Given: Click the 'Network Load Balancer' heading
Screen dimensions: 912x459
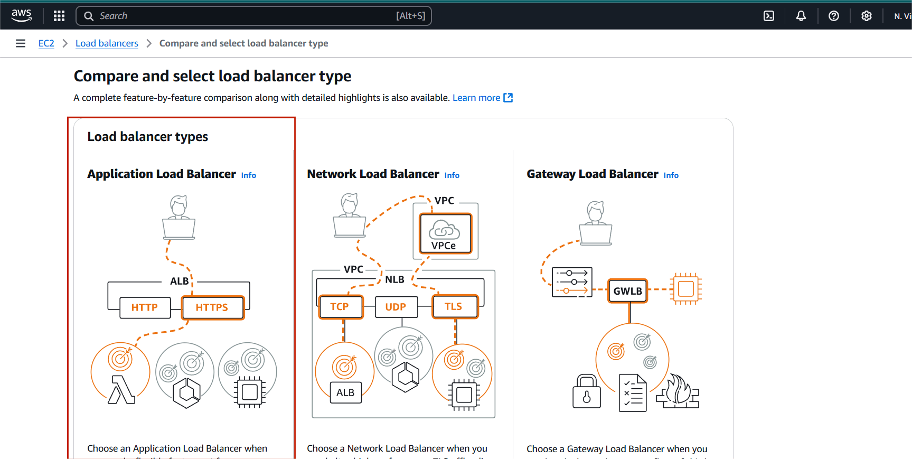Looking at the screenshot, I should [x=373, y=174].
